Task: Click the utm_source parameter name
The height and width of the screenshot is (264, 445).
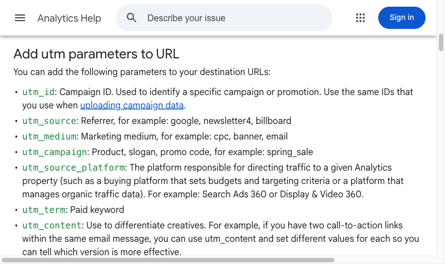Action: click(49, 121)
